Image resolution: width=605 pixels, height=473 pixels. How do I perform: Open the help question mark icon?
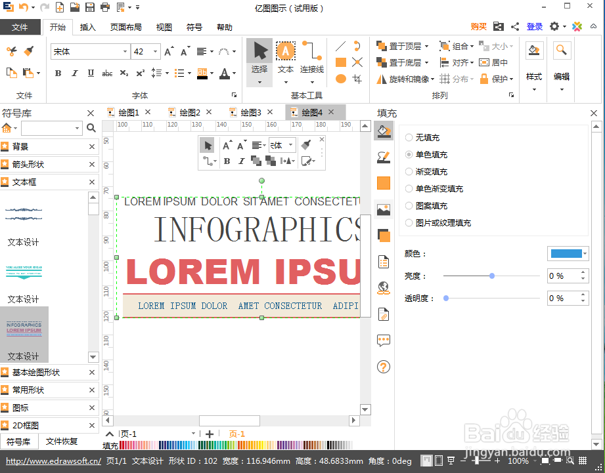click(384, 367)
